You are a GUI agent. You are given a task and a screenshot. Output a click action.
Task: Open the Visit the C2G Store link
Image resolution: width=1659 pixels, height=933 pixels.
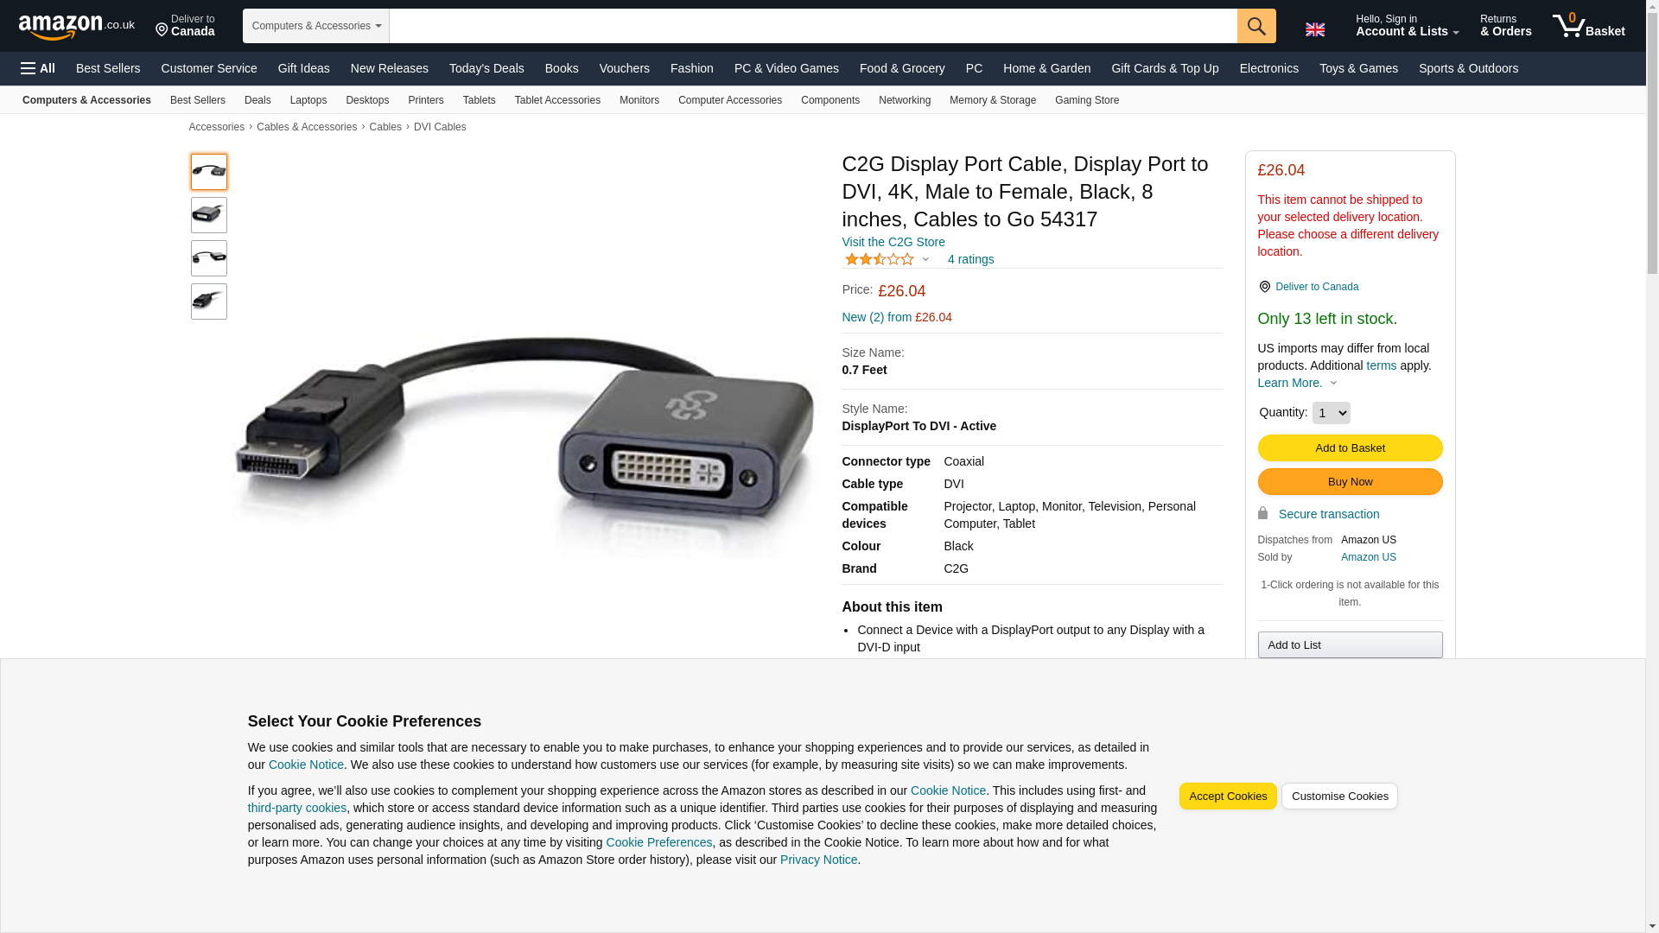pyautogui.click(x=893, y=242)
